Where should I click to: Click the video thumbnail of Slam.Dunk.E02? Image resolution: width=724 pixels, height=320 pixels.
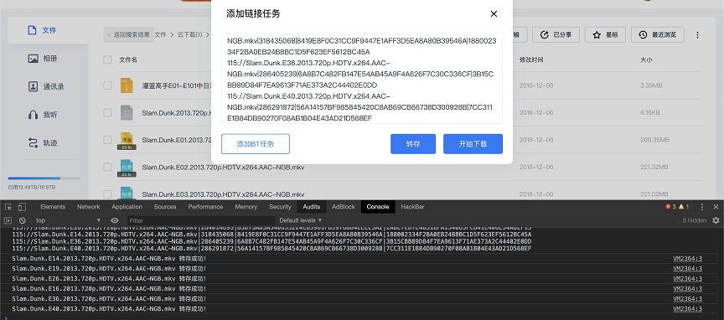pyautogui.click(x=127, y=168)
